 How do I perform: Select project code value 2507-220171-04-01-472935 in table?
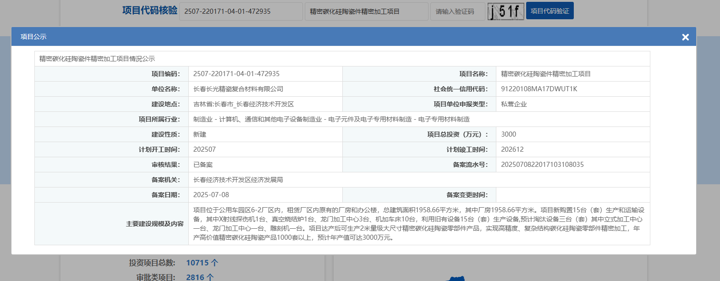236,74
